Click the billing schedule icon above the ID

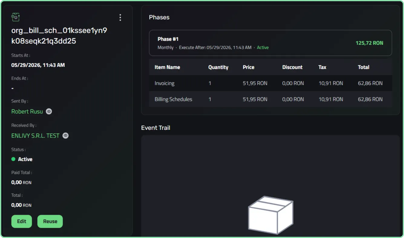coord(15,17)
